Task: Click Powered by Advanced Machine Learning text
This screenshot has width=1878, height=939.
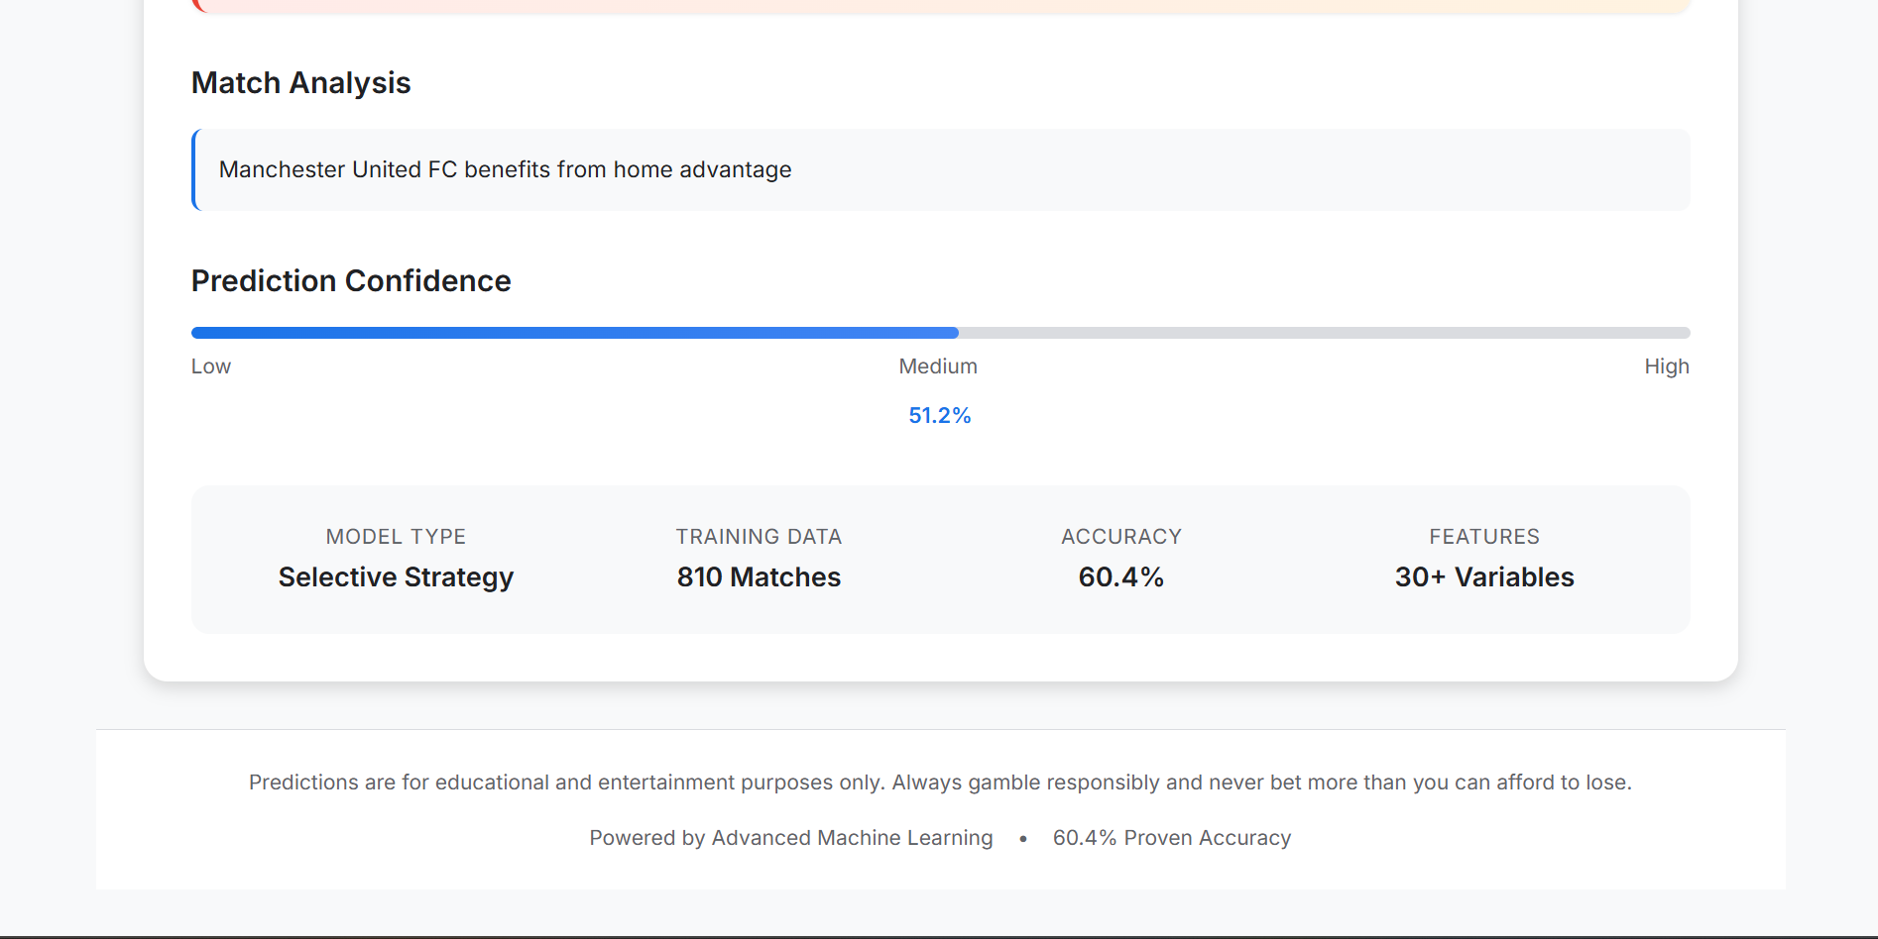Action: pos(790,838)
